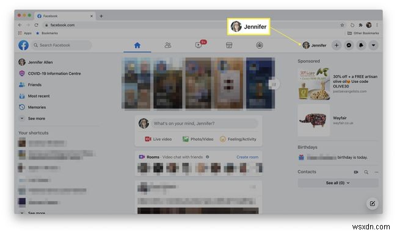This screenshot has height=233, width=397.
Task: Open Chrome three-dot menu
Action: [377, 25]
